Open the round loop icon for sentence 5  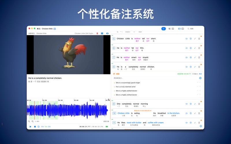(191, 39)
